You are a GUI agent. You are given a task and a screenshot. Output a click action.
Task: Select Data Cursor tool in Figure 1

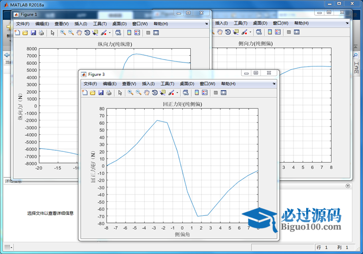coord(95,33)
